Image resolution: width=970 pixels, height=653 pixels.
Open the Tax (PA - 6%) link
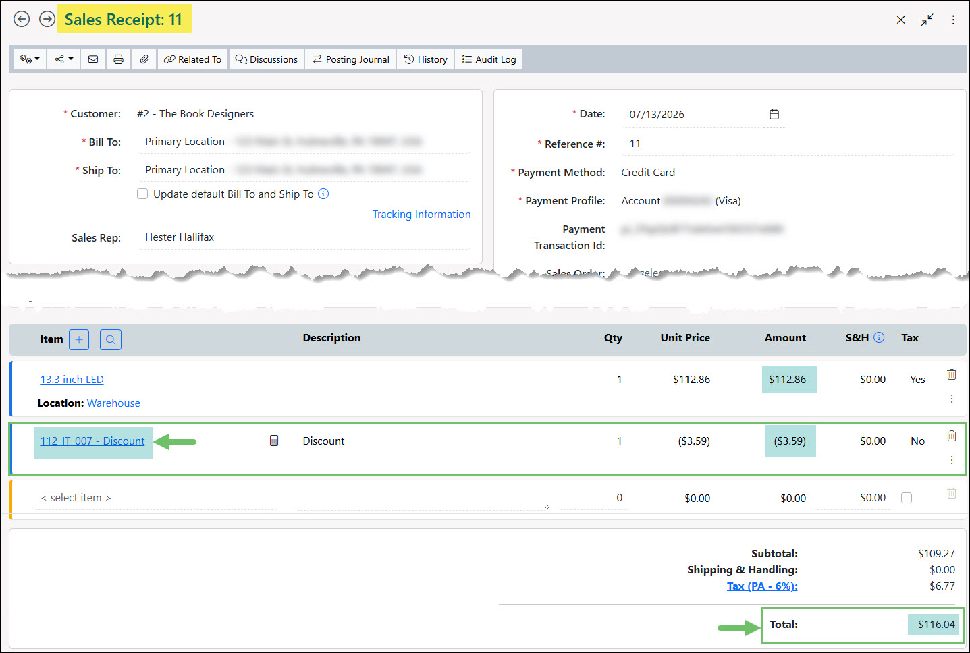pyautogui.click(x=762, y=586)
